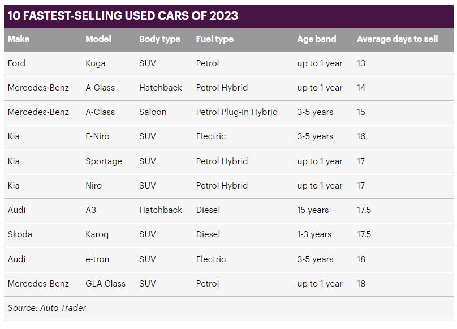
Task: Click the 'Karoq' model cell
Action: [x=97, y=234]
